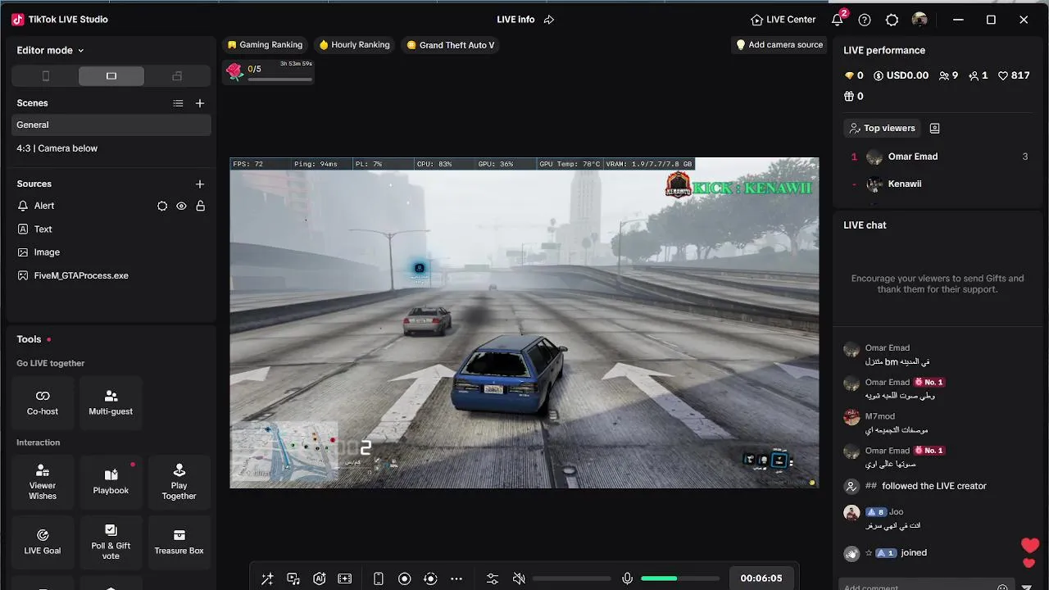Image resolution: width=1049 pixels, height=590 pixels.
Task: Click the likes count heart icon 817
Action: [1002, 75]
